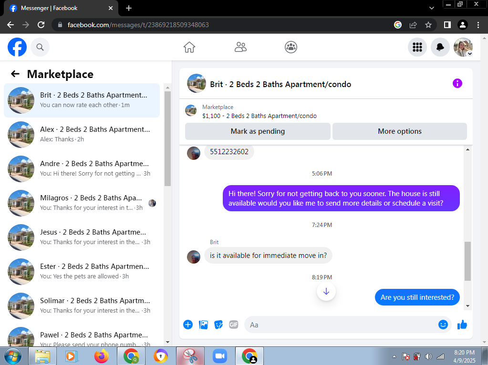488x365 pixels.
Task: Send a thumbs-up like
Action: [x=462, y=325]
